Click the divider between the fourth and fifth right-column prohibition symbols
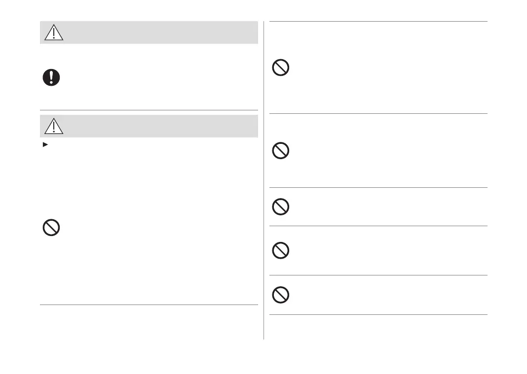 [x=378, y=275]
